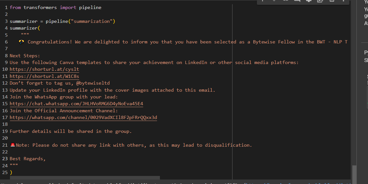368x184 pixels.
Task: Click the 'Next Steps:' line
Action: tap(25, 56)
